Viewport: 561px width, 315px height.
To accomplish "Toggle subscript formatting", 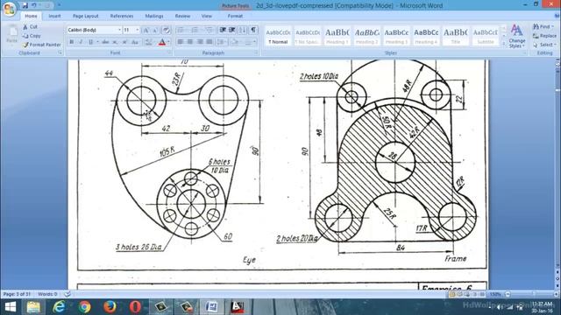I will [x=115, y=42].
